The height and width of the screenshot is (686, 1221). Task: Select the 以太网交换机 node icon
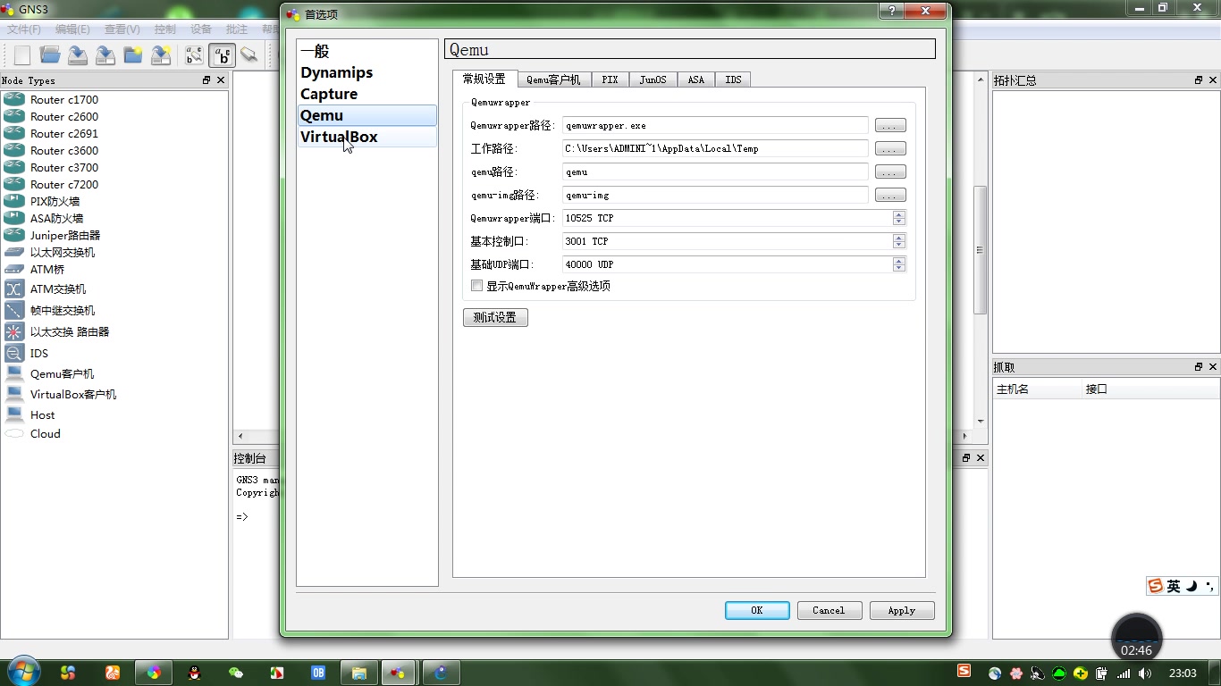[x=14, y=253]
